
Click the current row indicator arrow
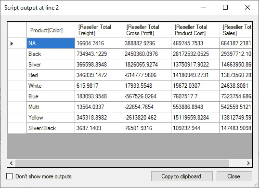click(x=12, y=43)
